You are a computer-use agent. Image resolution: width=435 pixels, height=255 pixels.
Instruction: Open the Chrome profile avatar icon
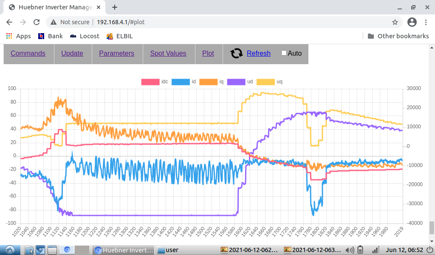pyautogui.click(x=412, y=22)
